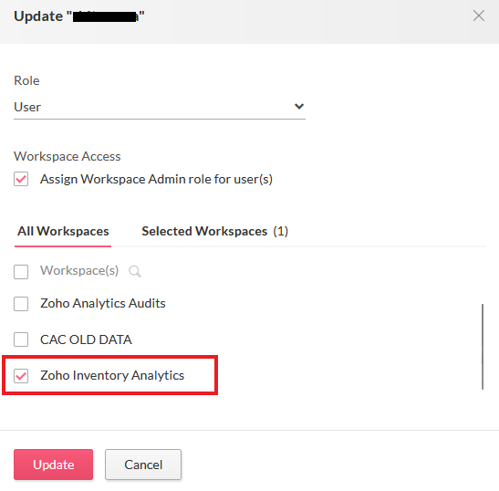Click the Zoho Analytics Audits label
The height and width of the screenshot is (491, 499).
coord(103,303)
